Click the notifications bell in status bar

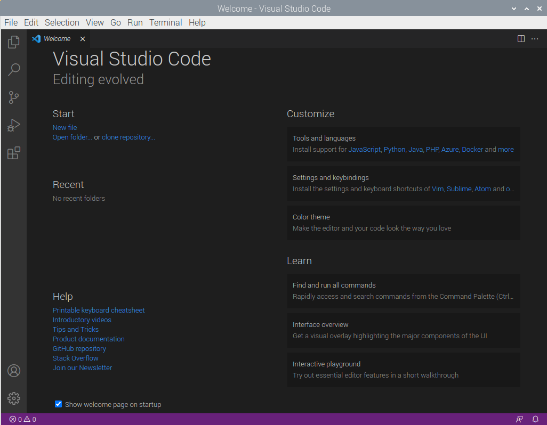pos(535,419)
